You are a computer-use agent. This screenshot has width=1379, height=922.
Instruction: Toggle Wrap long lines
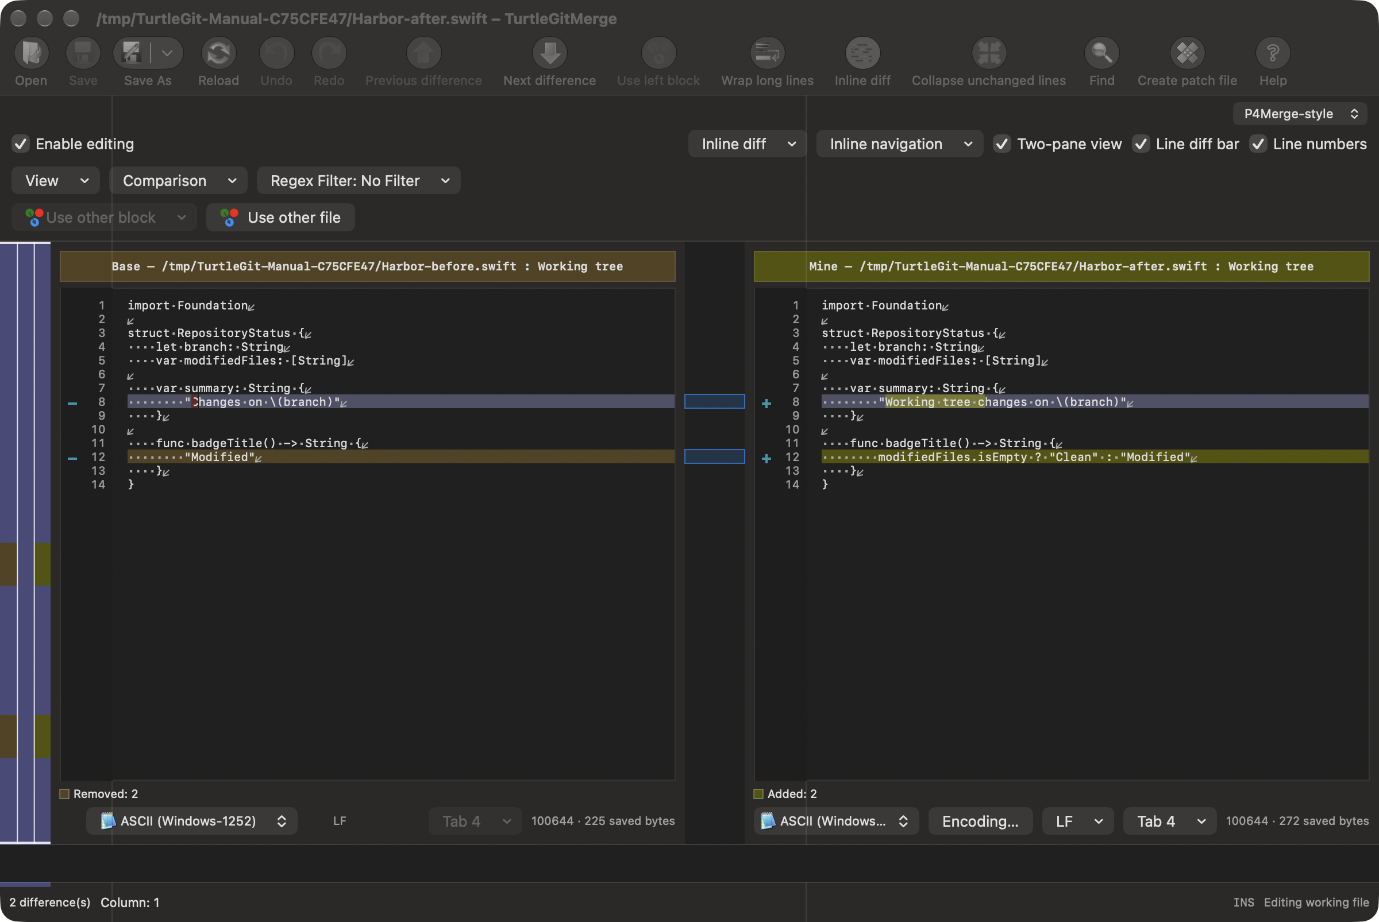[x=768, y=53]
